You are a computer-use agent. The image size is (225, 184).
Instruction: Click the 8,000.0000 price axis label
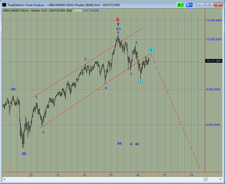[x=213, y=89]
